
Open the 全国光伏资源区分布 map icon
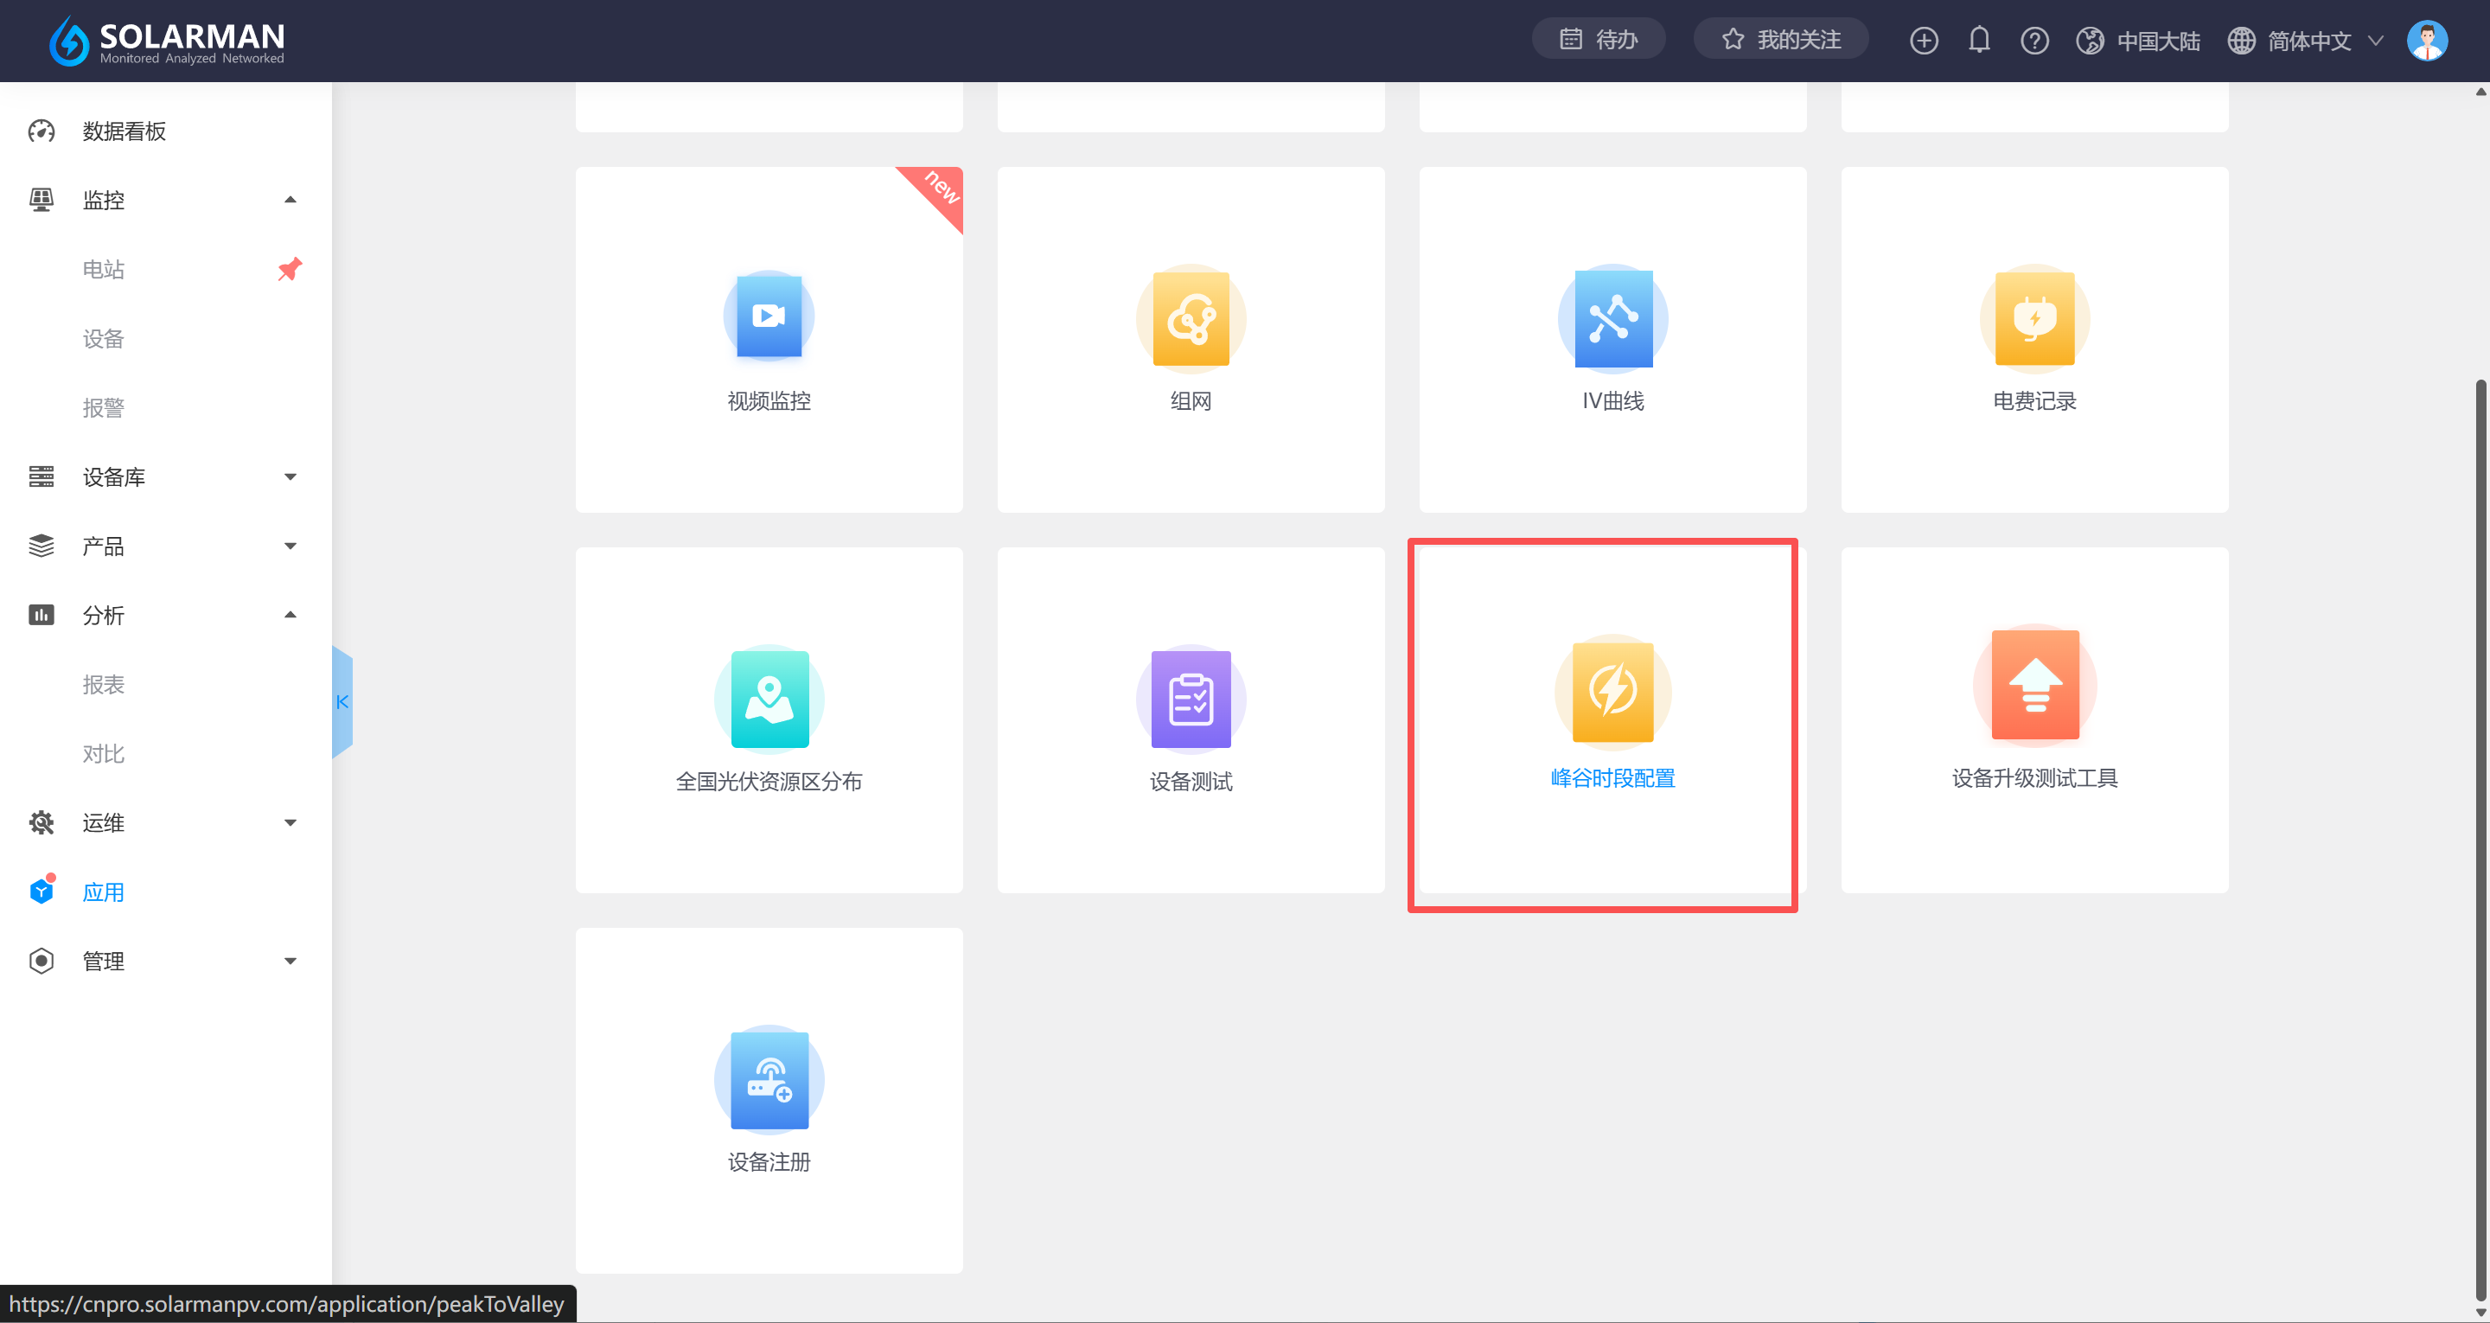pyautogui.click(x=769, y=700)
